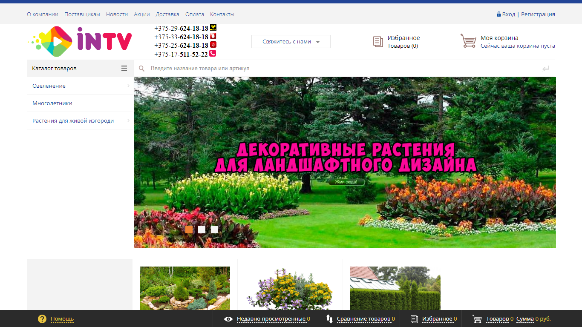Expand the Озеленение category arrow
The width and height of the screenshot is (582, 327).
coord(128,86)
